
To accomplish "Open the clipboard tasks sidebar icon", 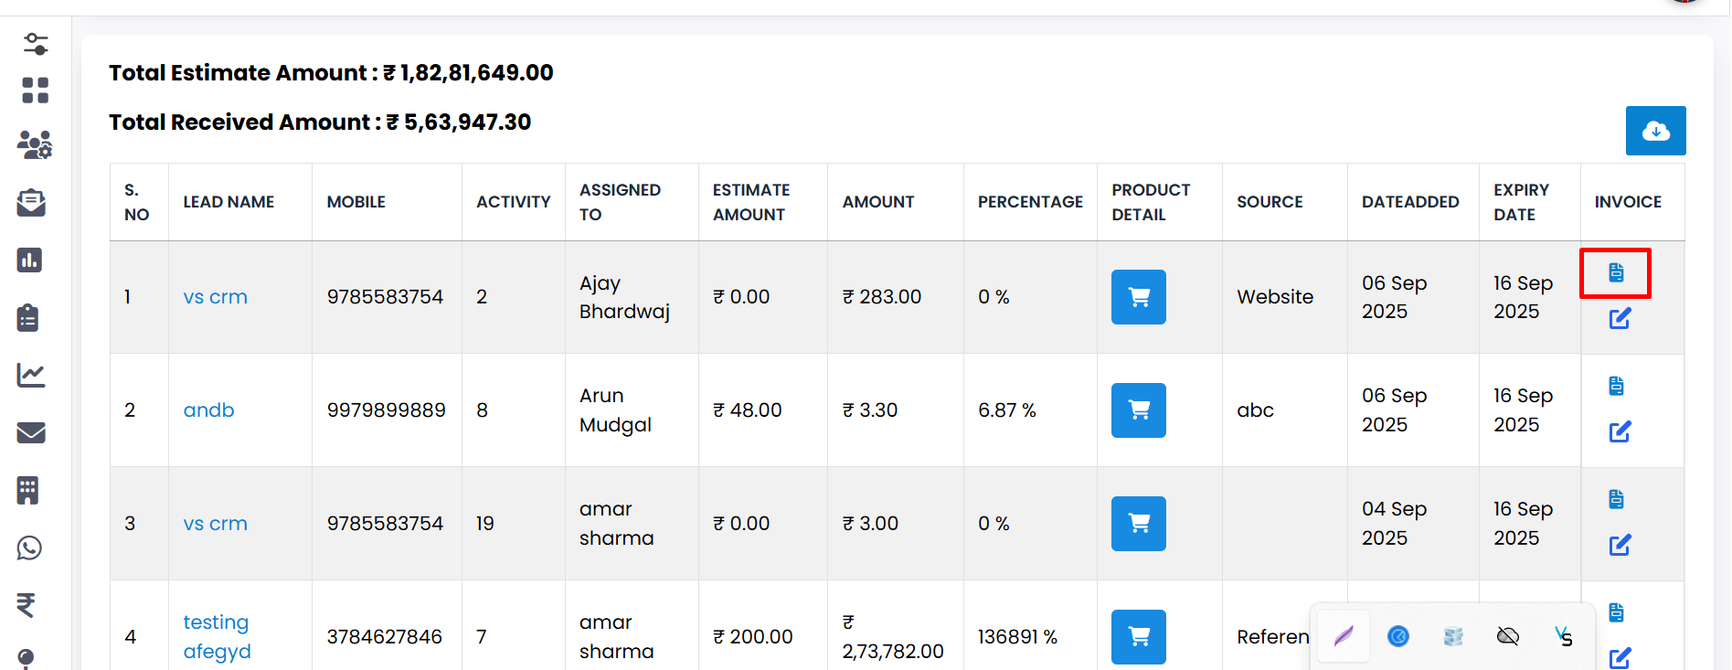I will point(28,317).
